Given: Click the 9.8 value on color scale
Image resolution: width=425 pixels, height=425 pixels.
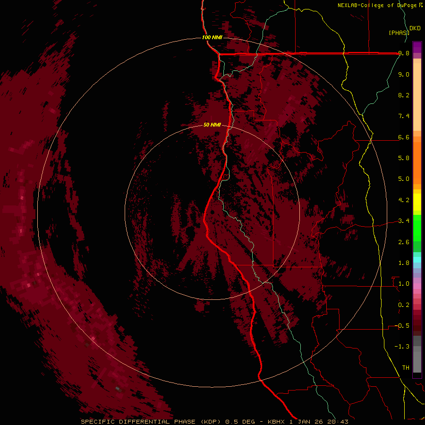Looking at the screenshot, I should [x=404, y=53].
